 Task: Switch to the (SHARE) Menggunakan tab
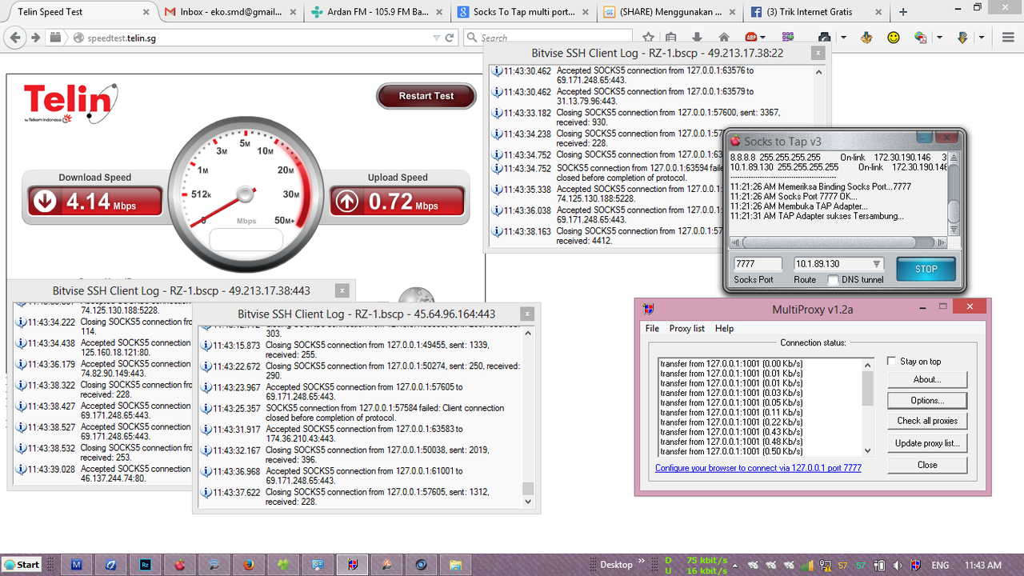(x=670, y=12)
